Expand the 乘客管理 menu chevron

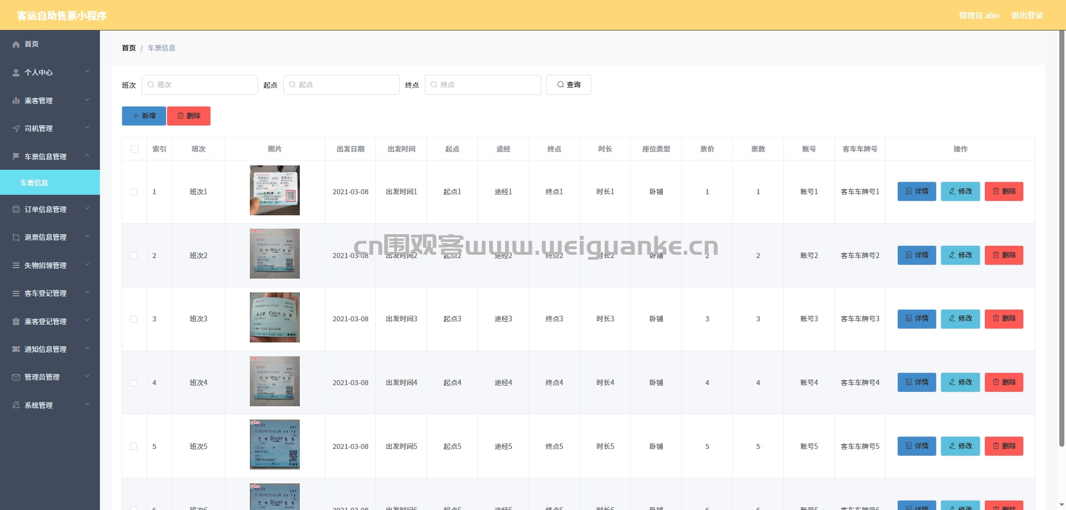(x=87, y=100)
